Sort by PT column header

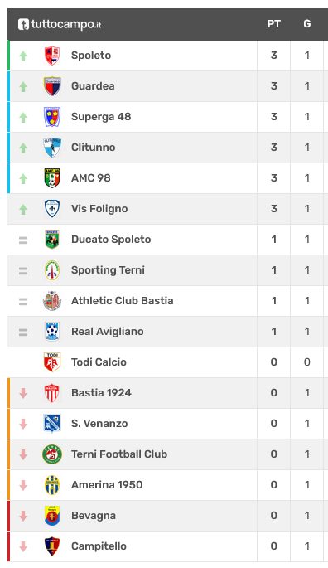tap(273, 24)
